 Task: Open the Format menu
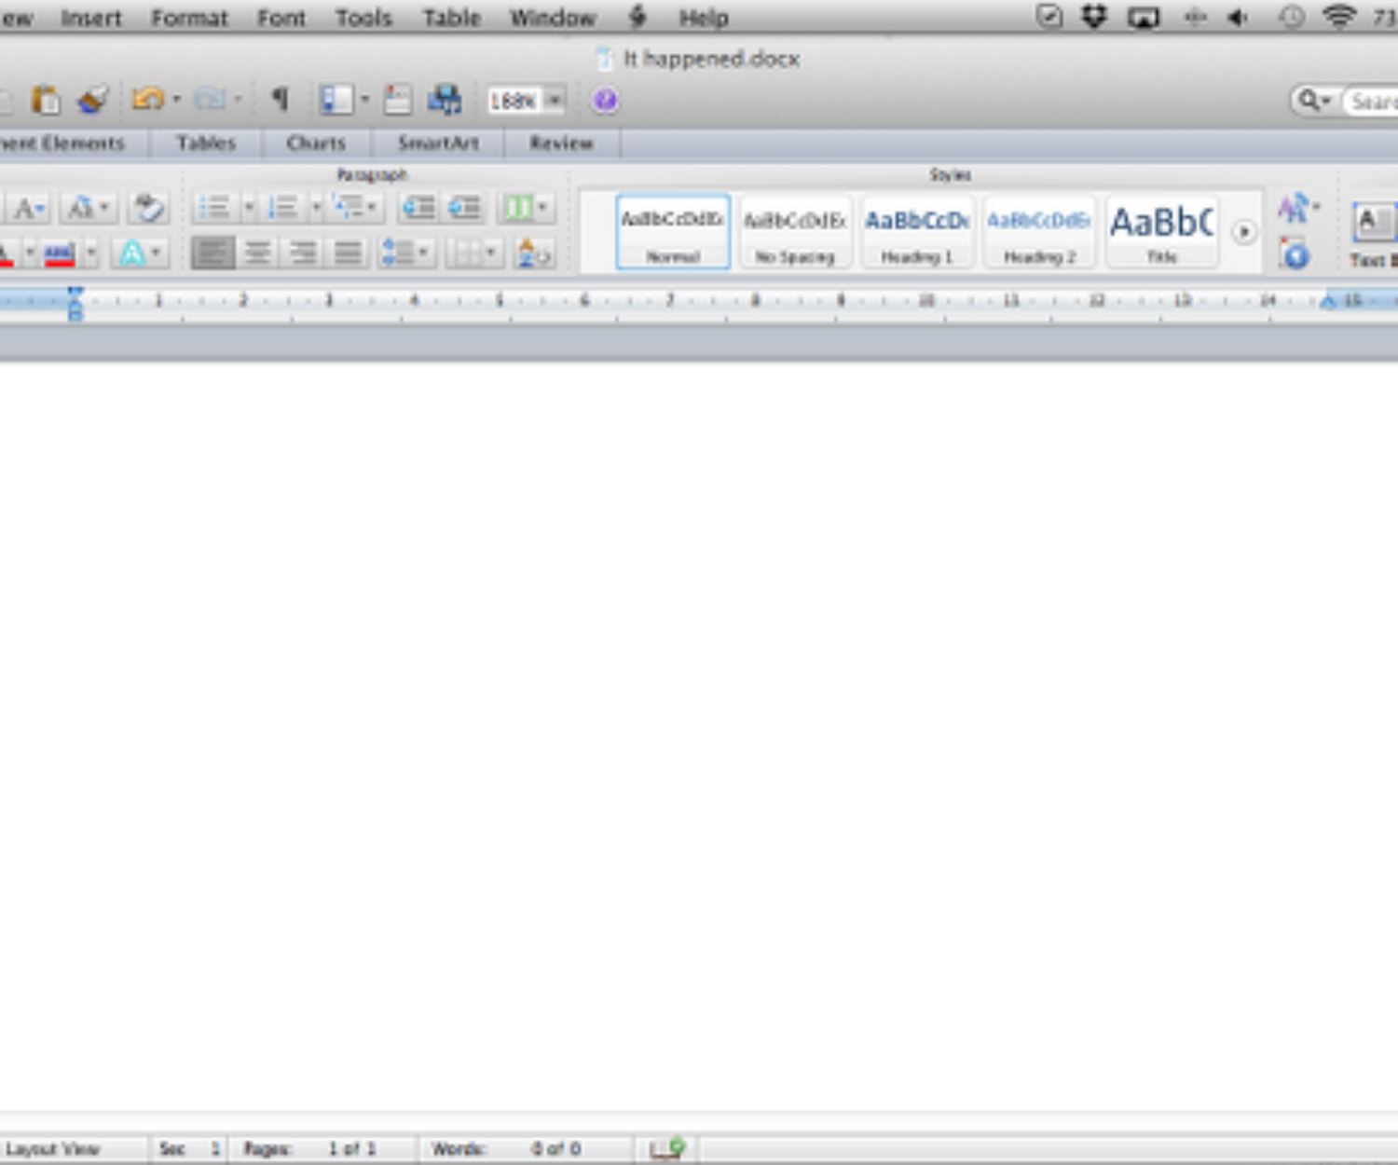189,18
